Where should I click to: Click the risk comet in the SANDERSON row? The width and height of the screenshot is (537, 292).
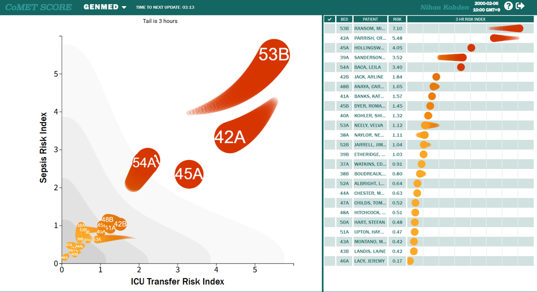452,57
